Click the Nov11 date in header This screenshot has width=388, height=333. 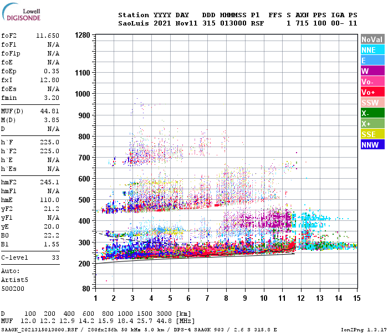186,23
